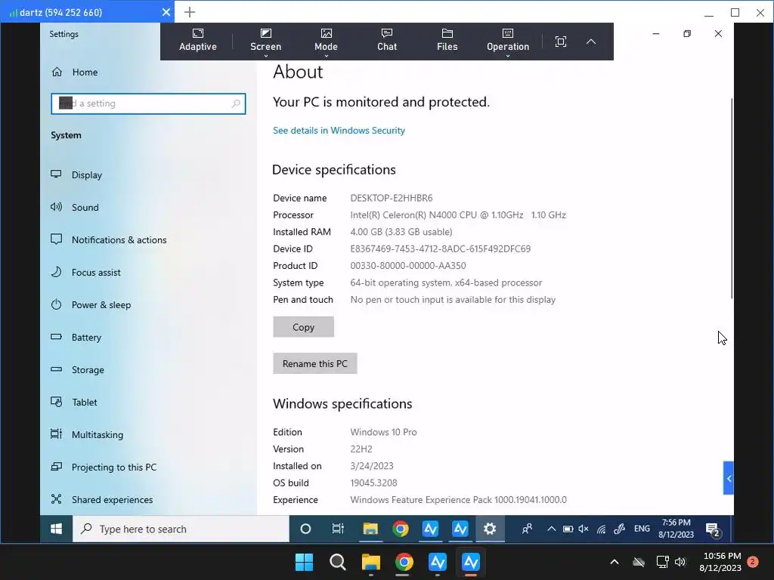This screenshot has height=580, width=774.
Task: Follow See details in Windows Security link
Action: [339, 130]
